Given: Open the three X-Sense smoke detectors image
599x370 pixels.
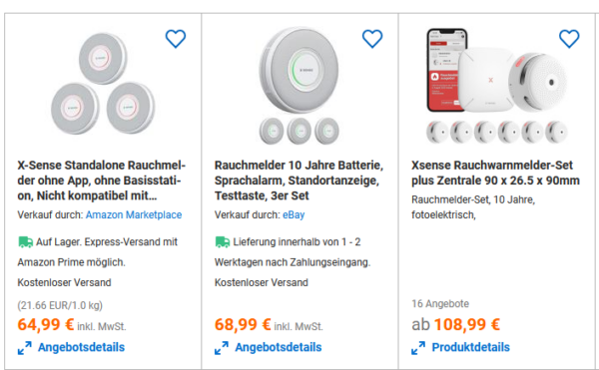Looking at the screenshot, I should pyautogui.click(x=103, y=84).
